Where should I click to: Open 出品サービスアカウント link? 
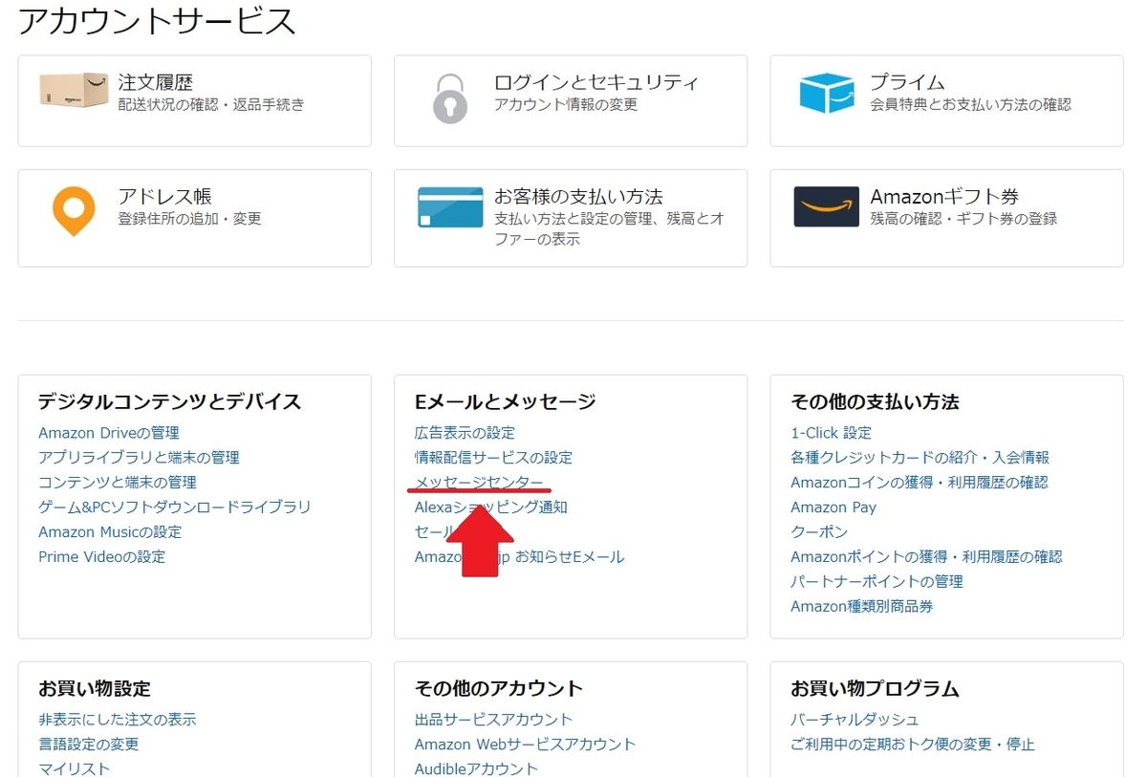[x=494, y=720]
